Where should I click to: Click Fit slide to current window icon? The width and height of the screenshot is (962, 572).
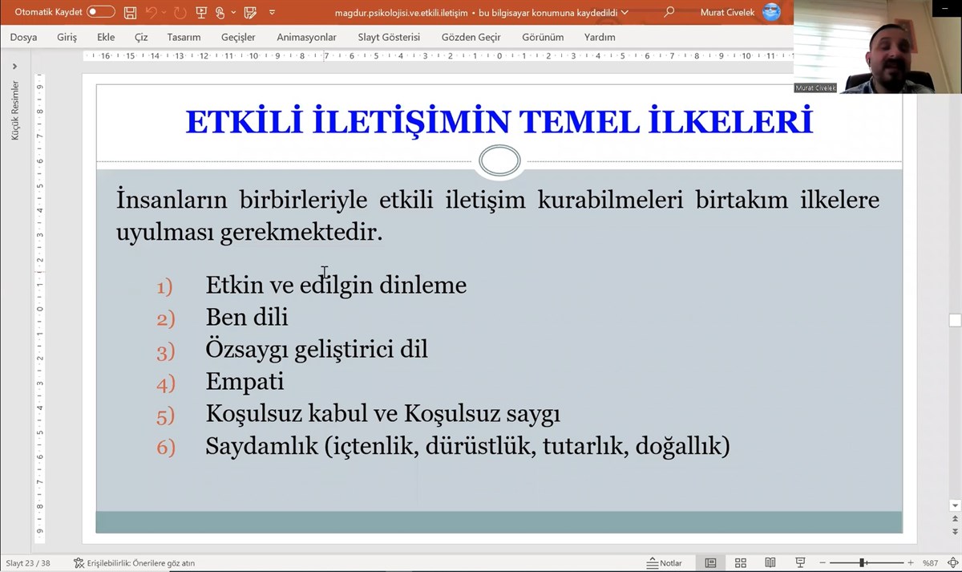(x=952, y=563)
